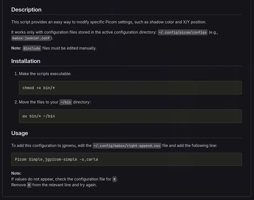Click the mv bin/* ~/bin code block
The height and width of the screenshot is (200, 254).
pos(130,116)
